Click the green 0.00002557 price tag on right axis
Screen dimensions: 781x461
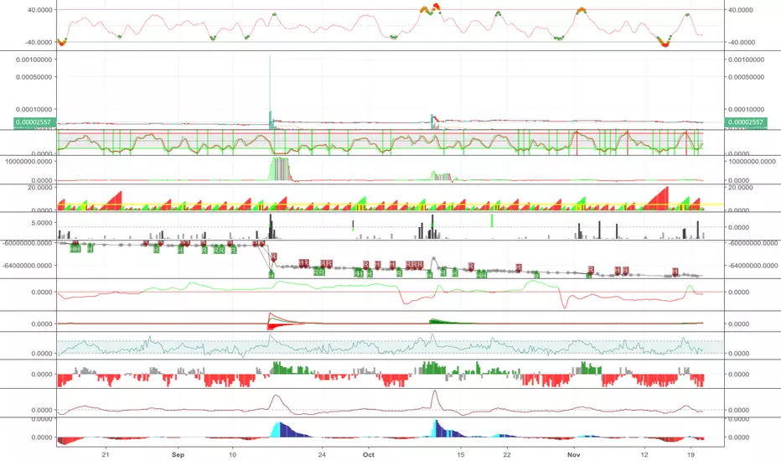coord(746,122)
